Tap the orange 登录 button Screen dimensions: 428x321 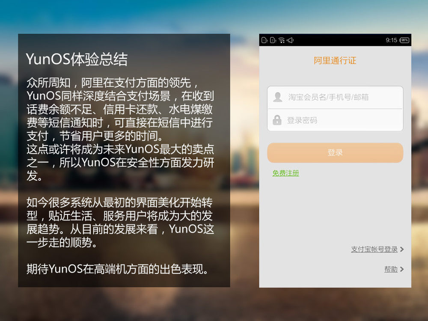[335, 153]
